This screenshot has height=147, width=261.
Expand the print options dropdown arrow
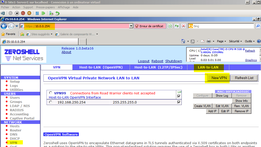click(213, 41)
